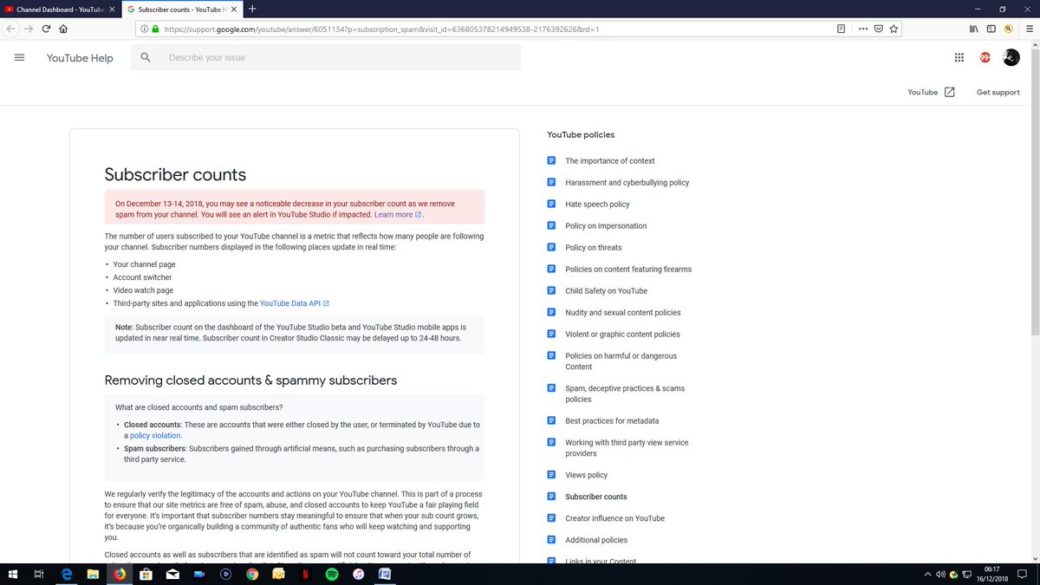The width and height of the screenshot is (1040, 585).
Task: Show Firefox sidebars
Action: coord(991,29)
